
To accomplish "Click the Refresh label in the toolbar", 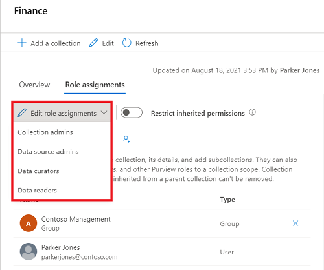I will coord(147,43).
